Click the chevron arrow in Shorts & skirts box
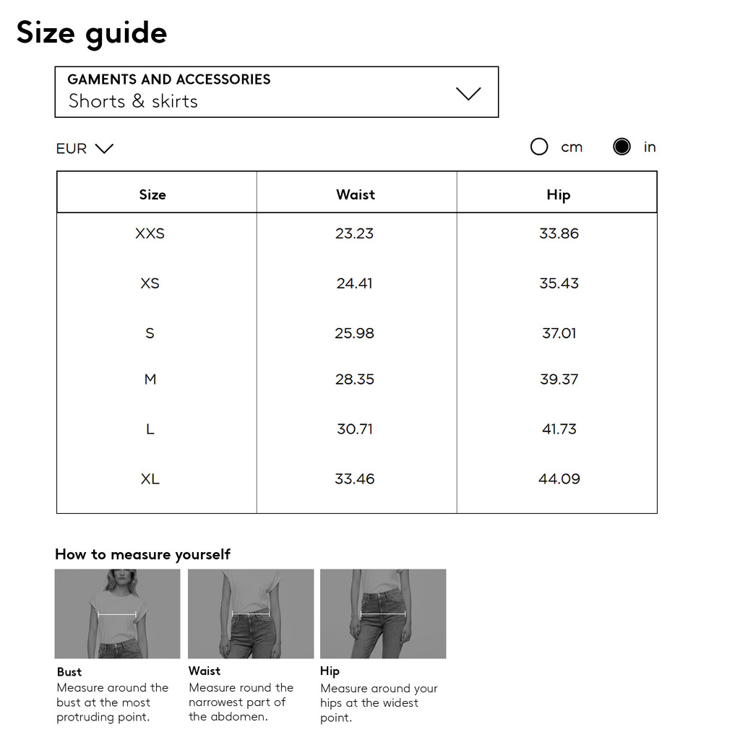This screenshot has height=740, width=740. click(468, 93)
